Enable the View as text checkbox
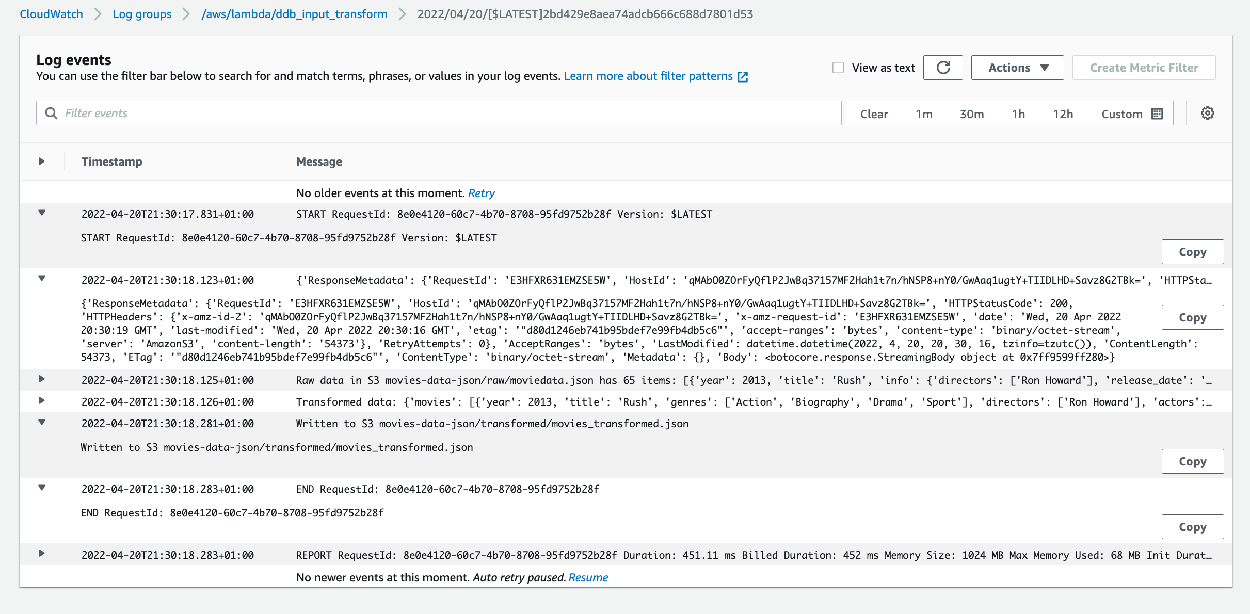Screen dimensions: 1250x614 point(838,68)
